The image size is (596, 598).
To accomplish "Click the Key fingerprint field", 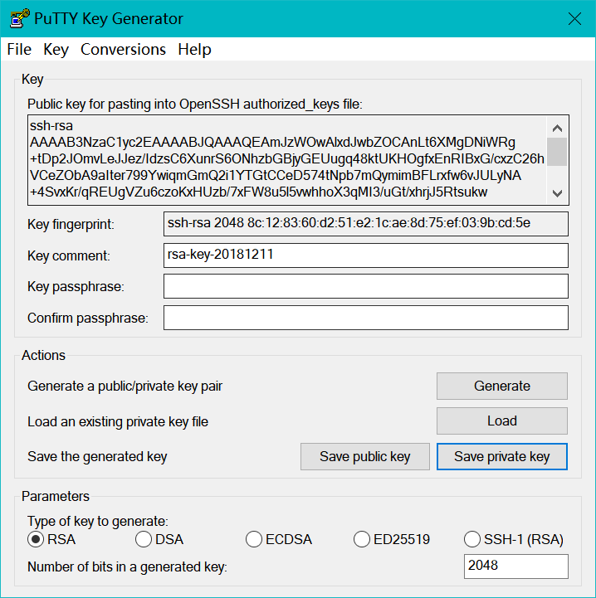I will [366, 224].
